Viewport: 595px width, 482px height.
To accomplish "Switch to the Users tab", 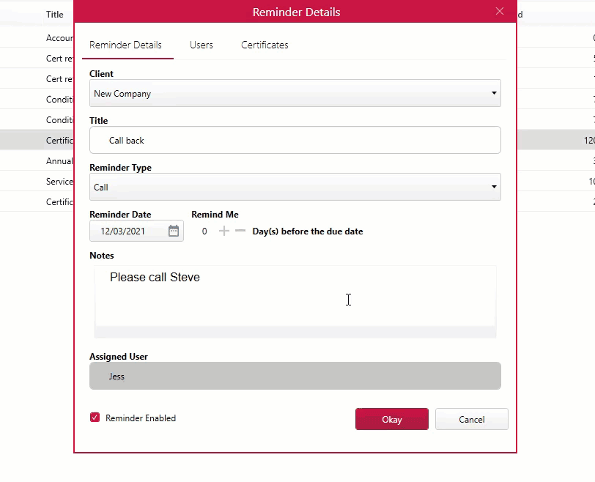I will point(201,45).
